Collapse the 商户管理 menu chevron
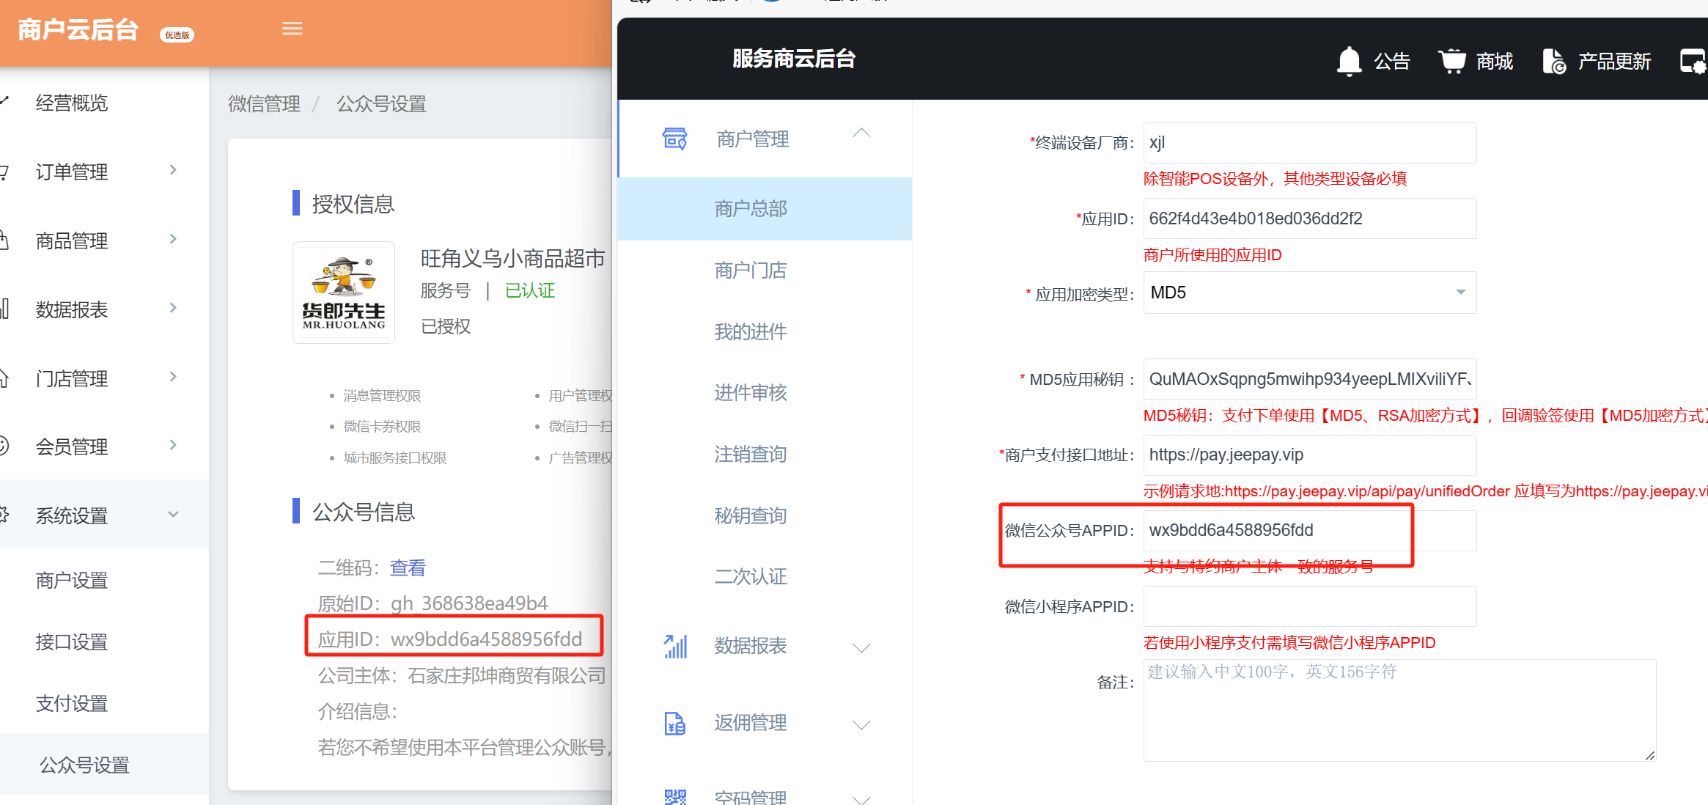The height and width of the screenshot is (805, 1708). click(x=861, y=133)
